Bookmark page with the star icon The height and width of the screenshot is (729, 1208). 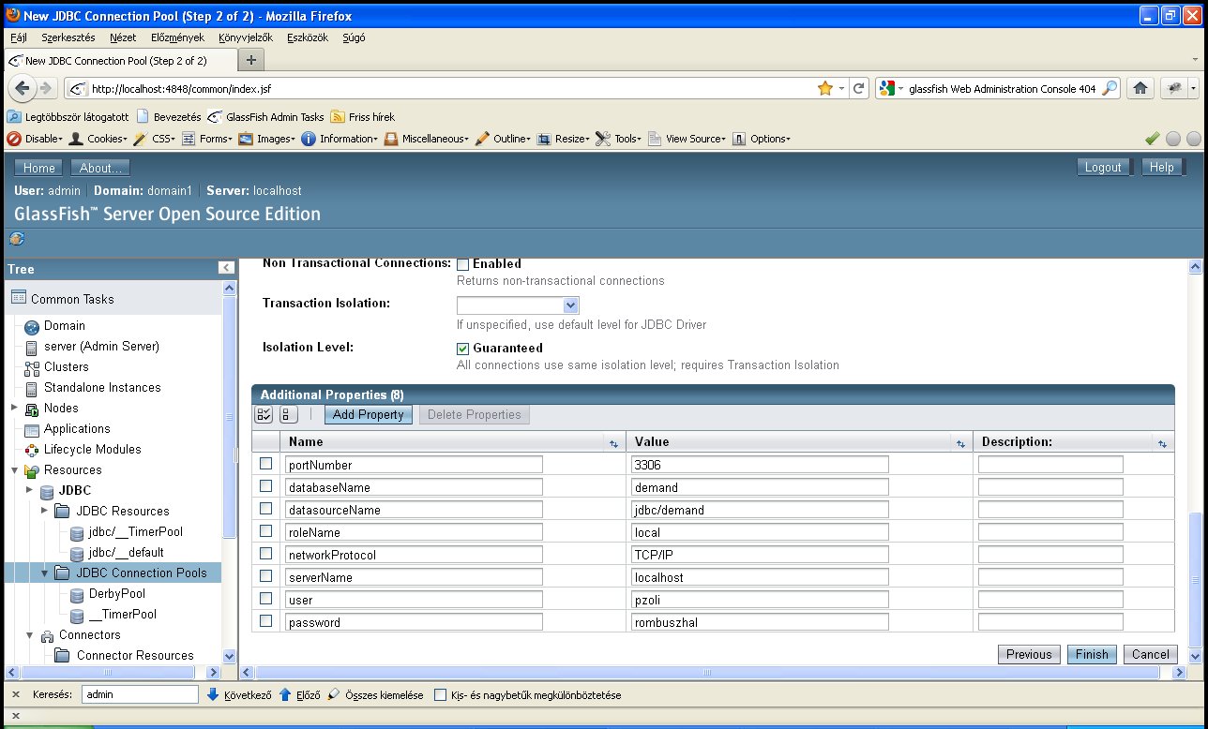tap(825, 88)
